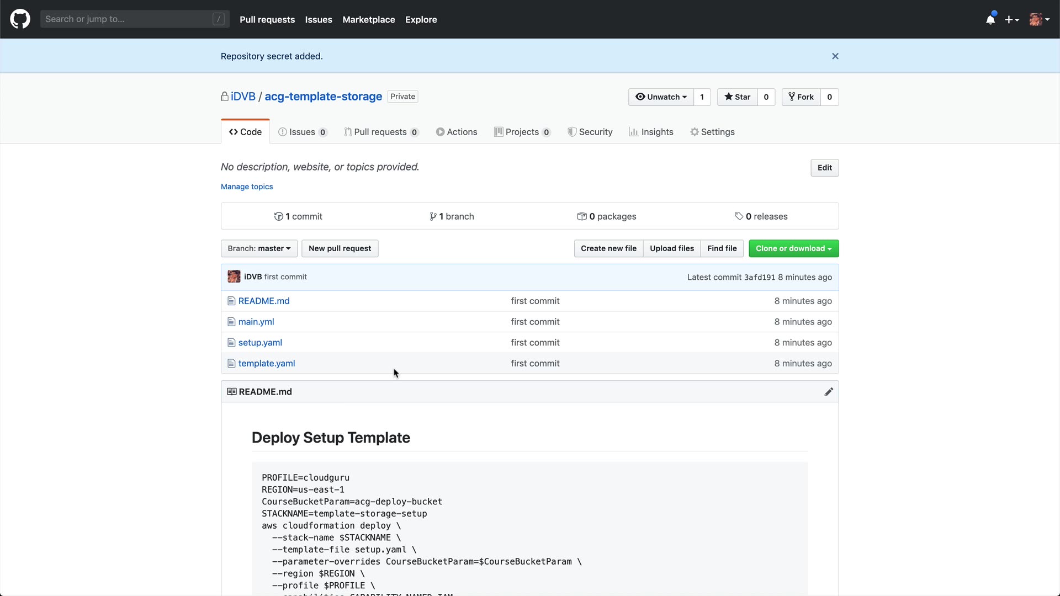Open the plus create-new dropdown menu

coord(1011,19)
